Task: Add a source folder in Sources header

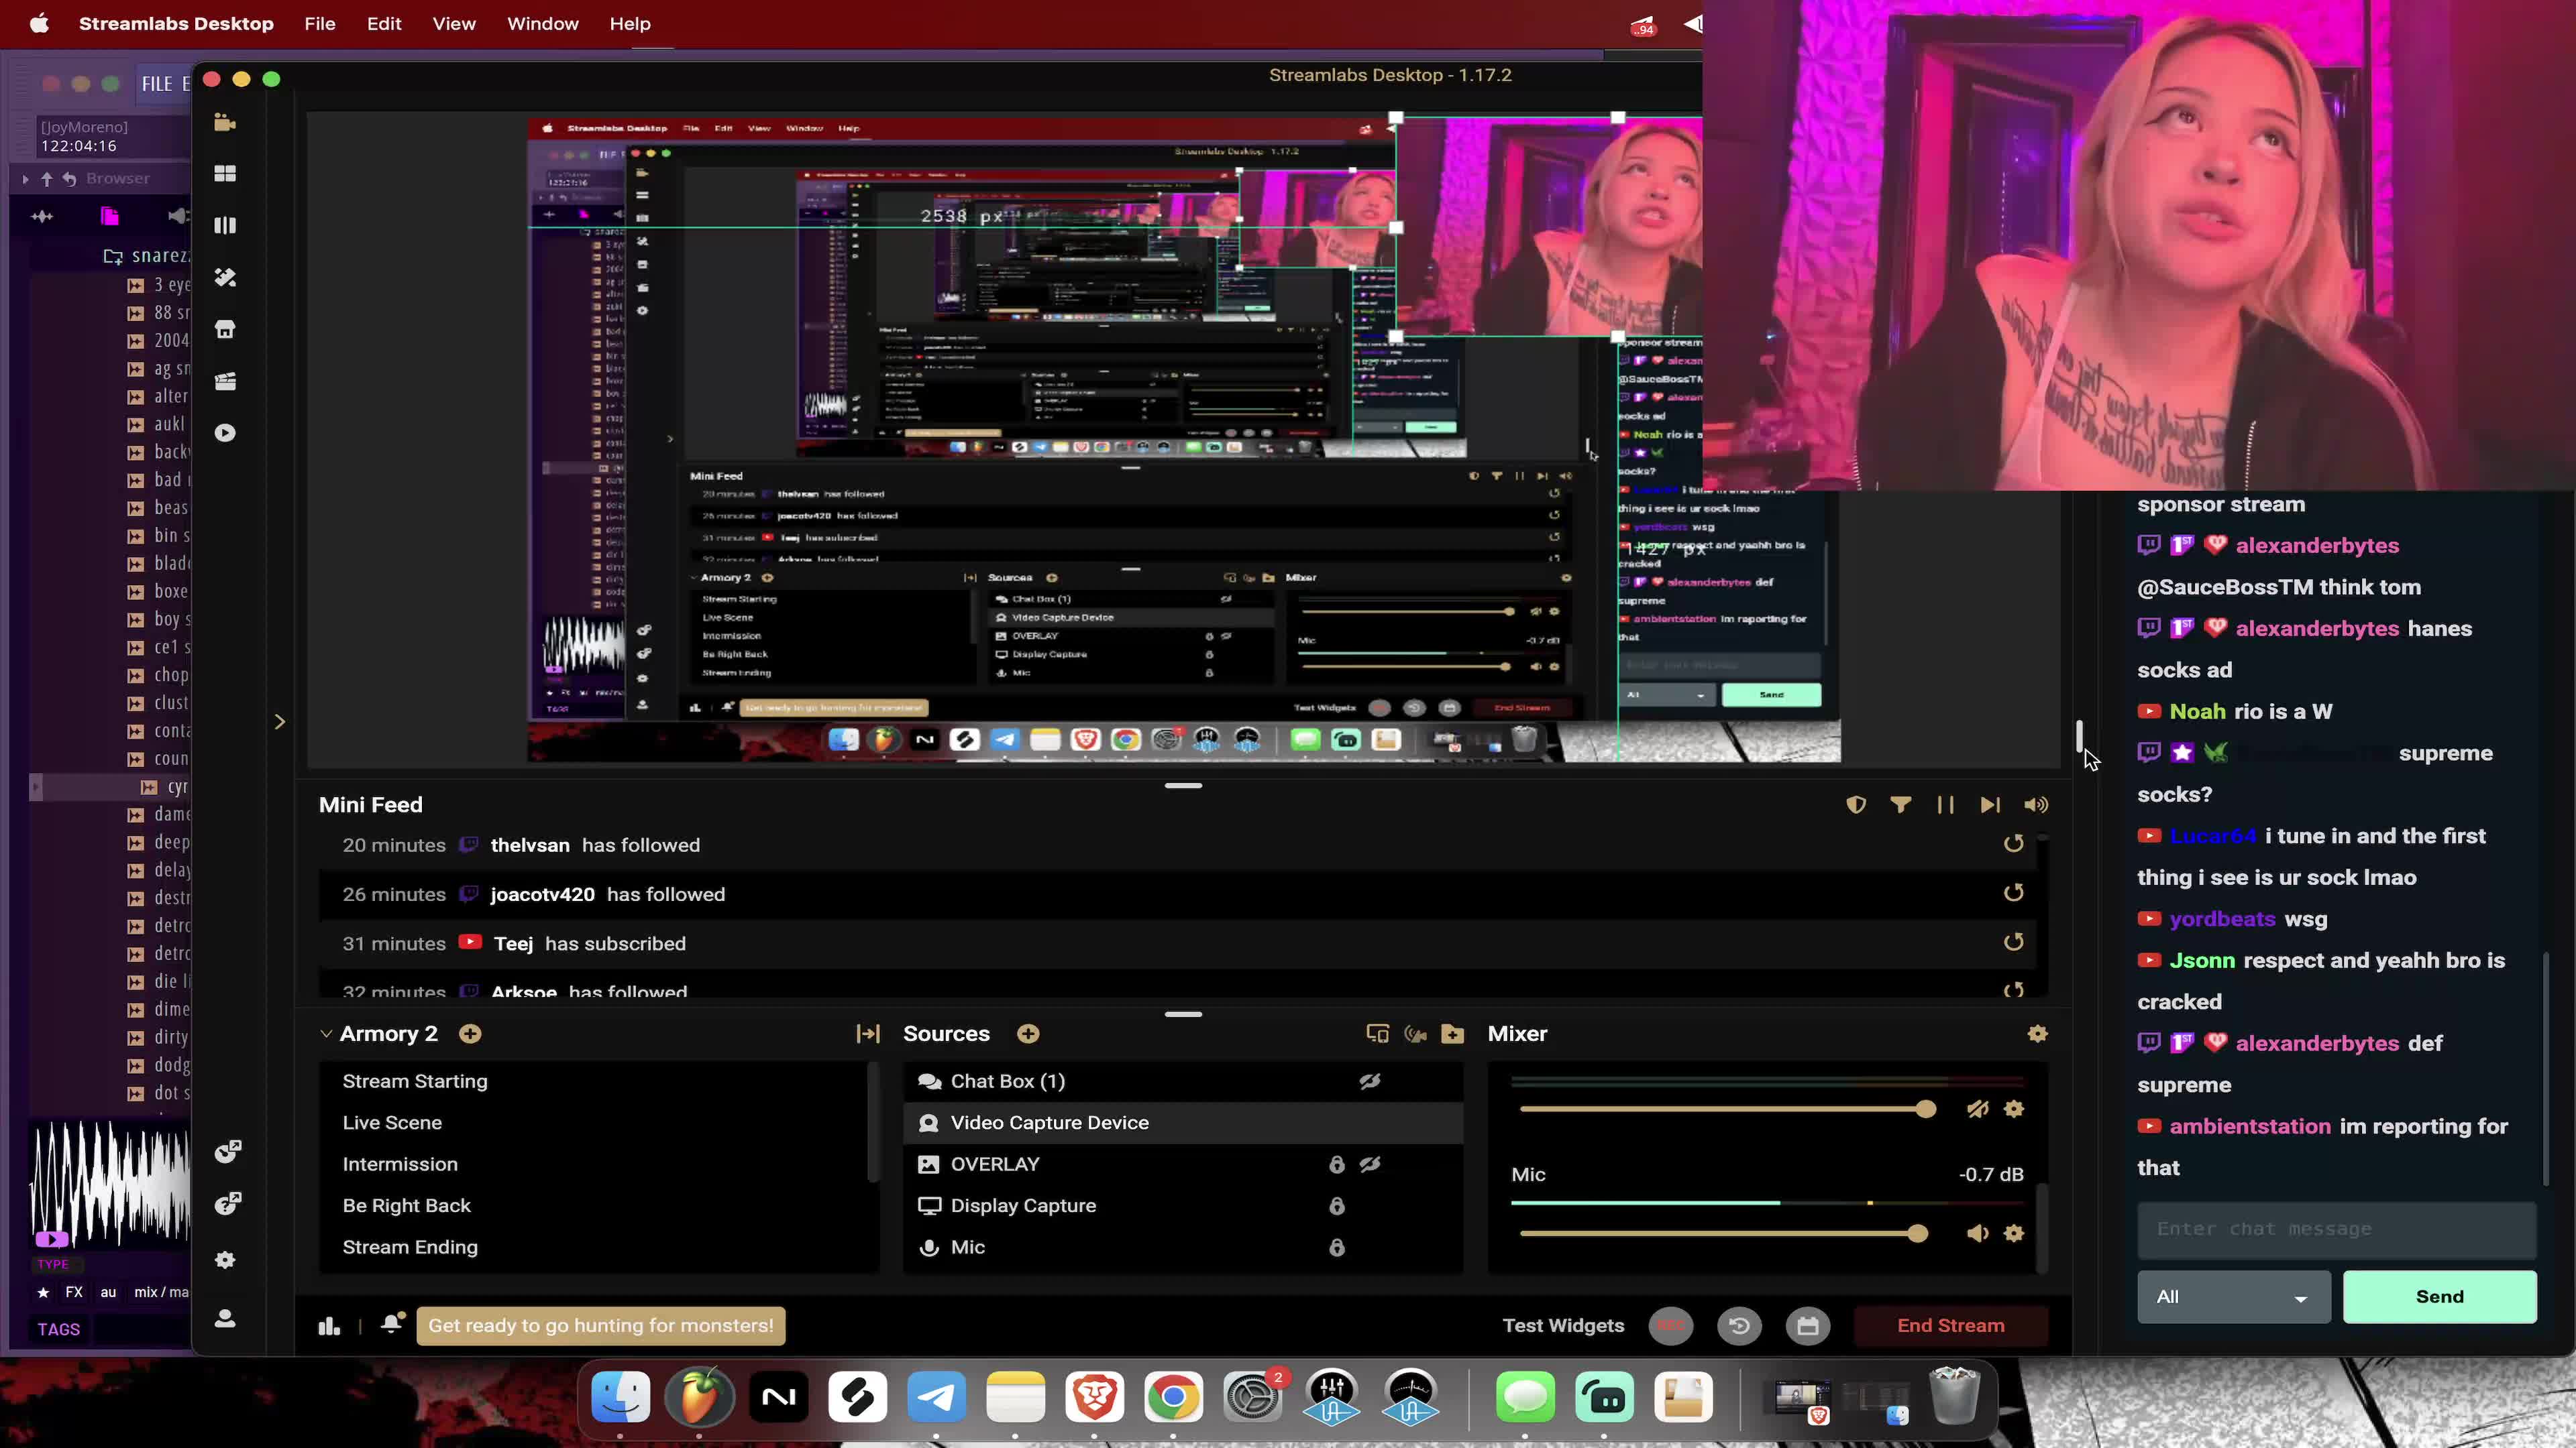Action: click(x=1453, y=1034)
